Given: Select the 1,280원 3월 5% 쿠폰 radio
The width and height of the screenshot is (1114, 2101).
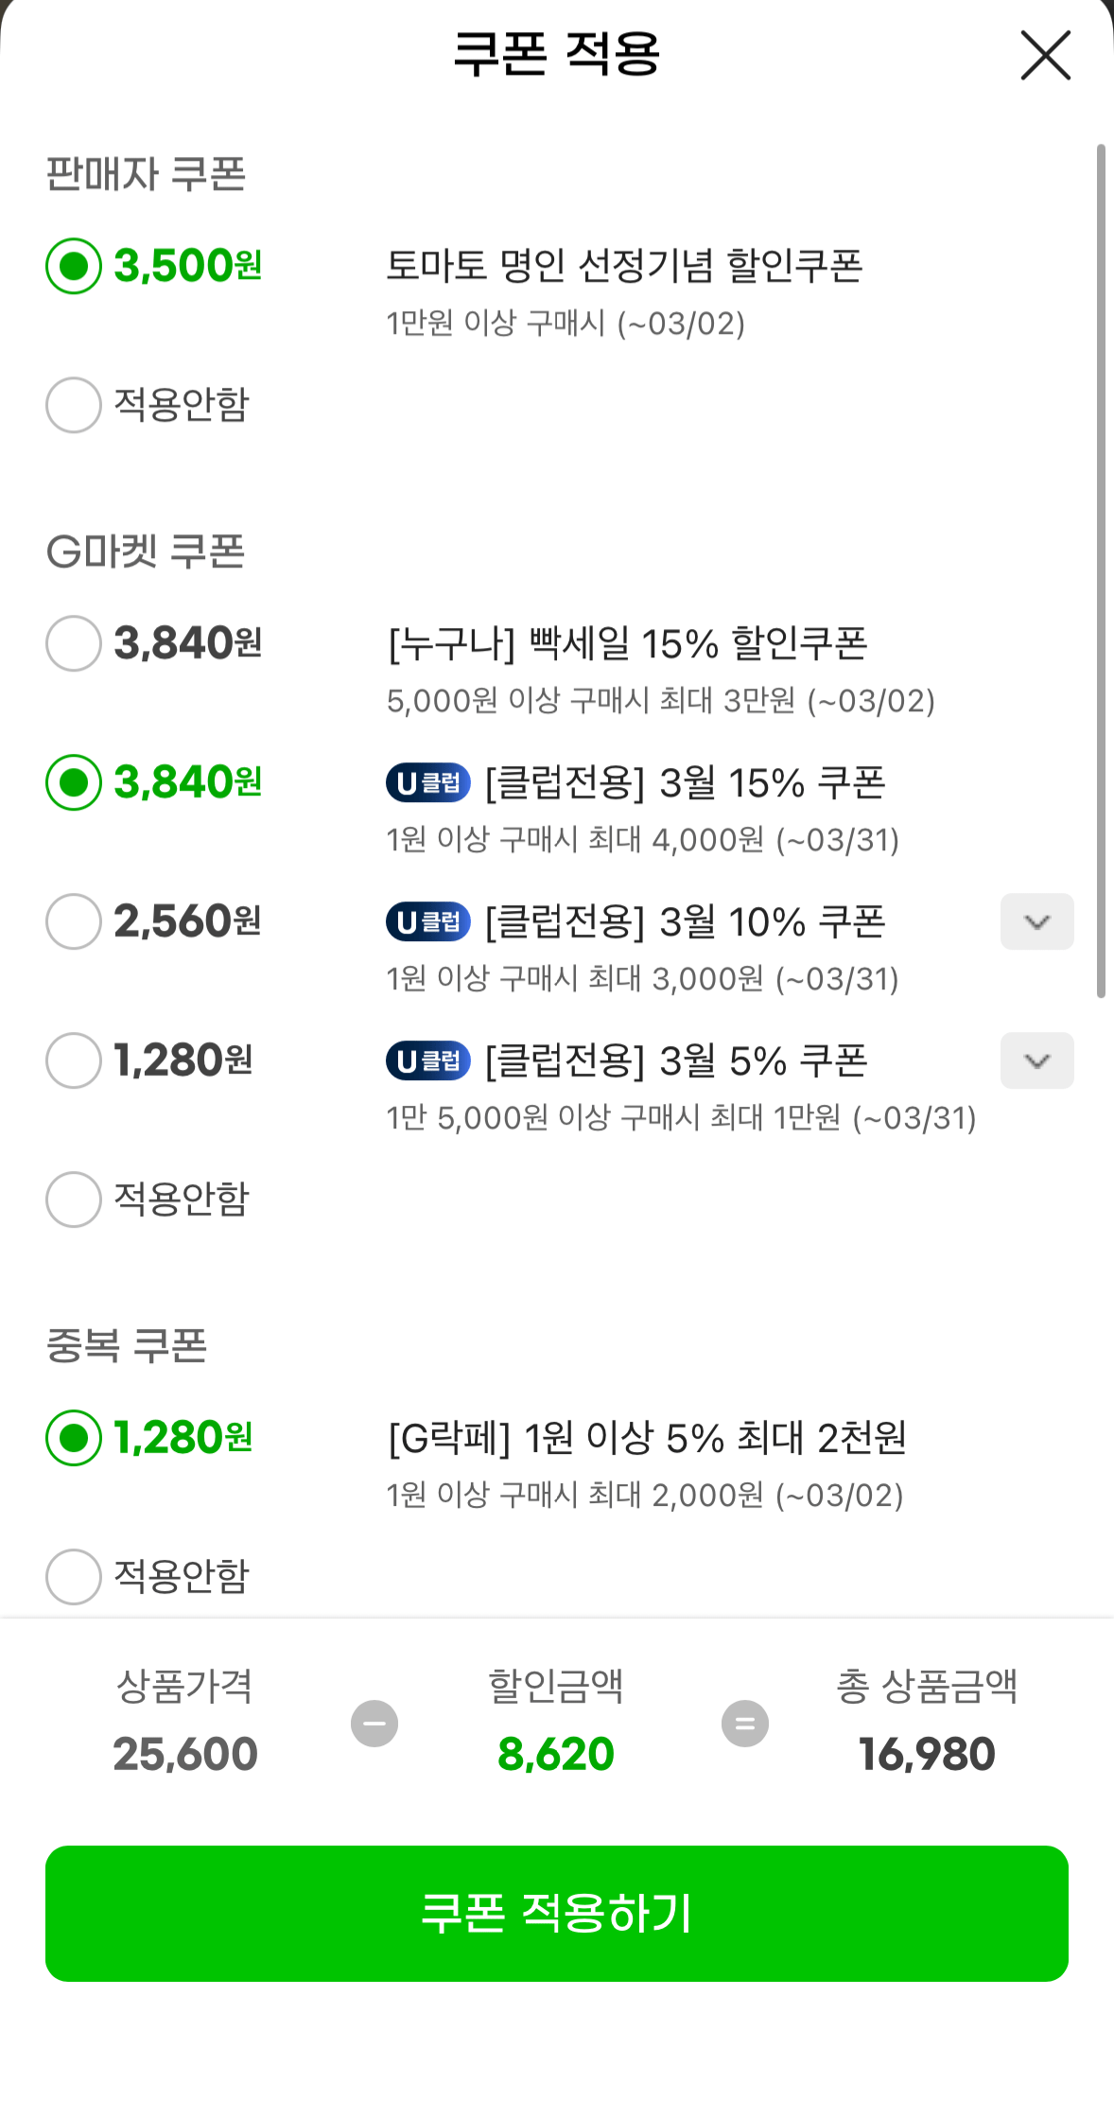Looking at the screenshot, I should tap(74, 1061).
